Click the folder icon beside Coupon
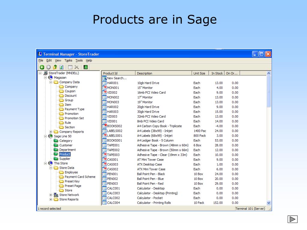The height and width of the screenshot is (230, 307). click(61, 91)
